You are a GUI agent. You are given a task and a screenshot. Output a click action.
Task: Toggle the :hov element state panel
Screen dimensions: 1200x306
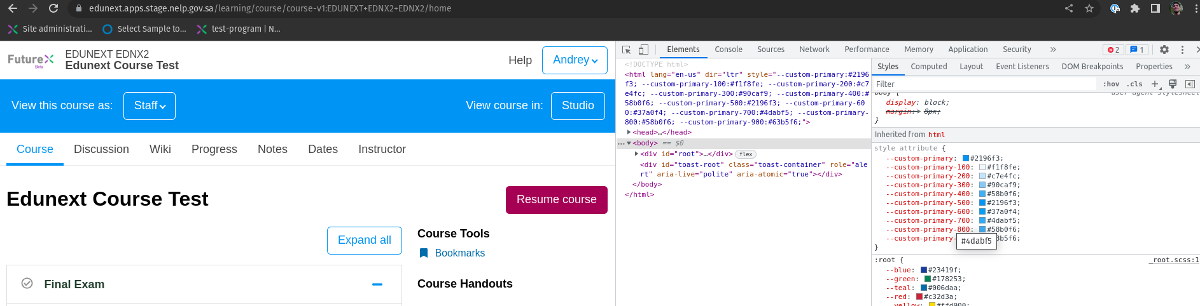click(x=1111, y=84)
